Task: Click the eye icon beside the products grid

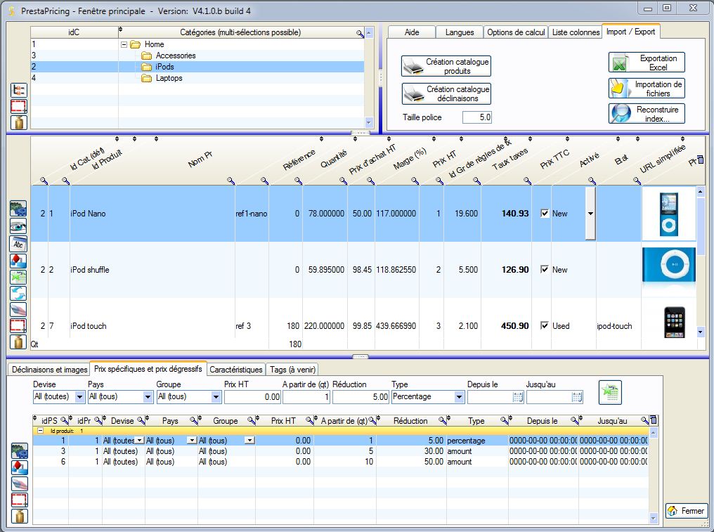Action: point(18,226)
